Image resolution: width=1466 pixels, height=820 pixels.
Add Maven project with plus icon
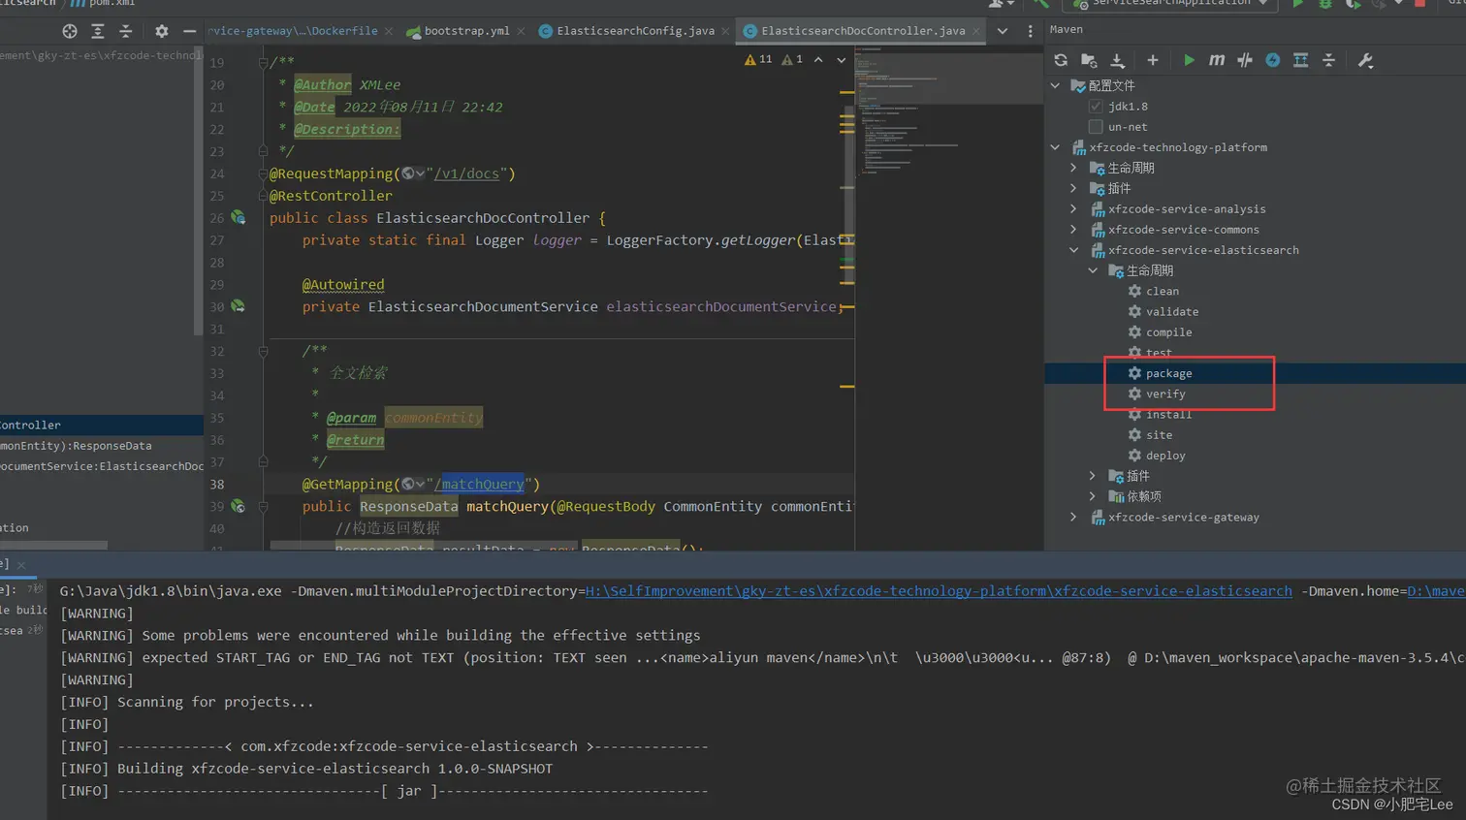point(1153,60)
